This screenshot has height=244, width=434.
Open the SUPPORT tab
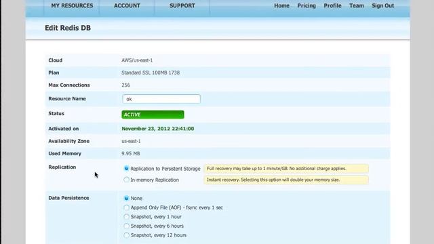tap(182, 6)
